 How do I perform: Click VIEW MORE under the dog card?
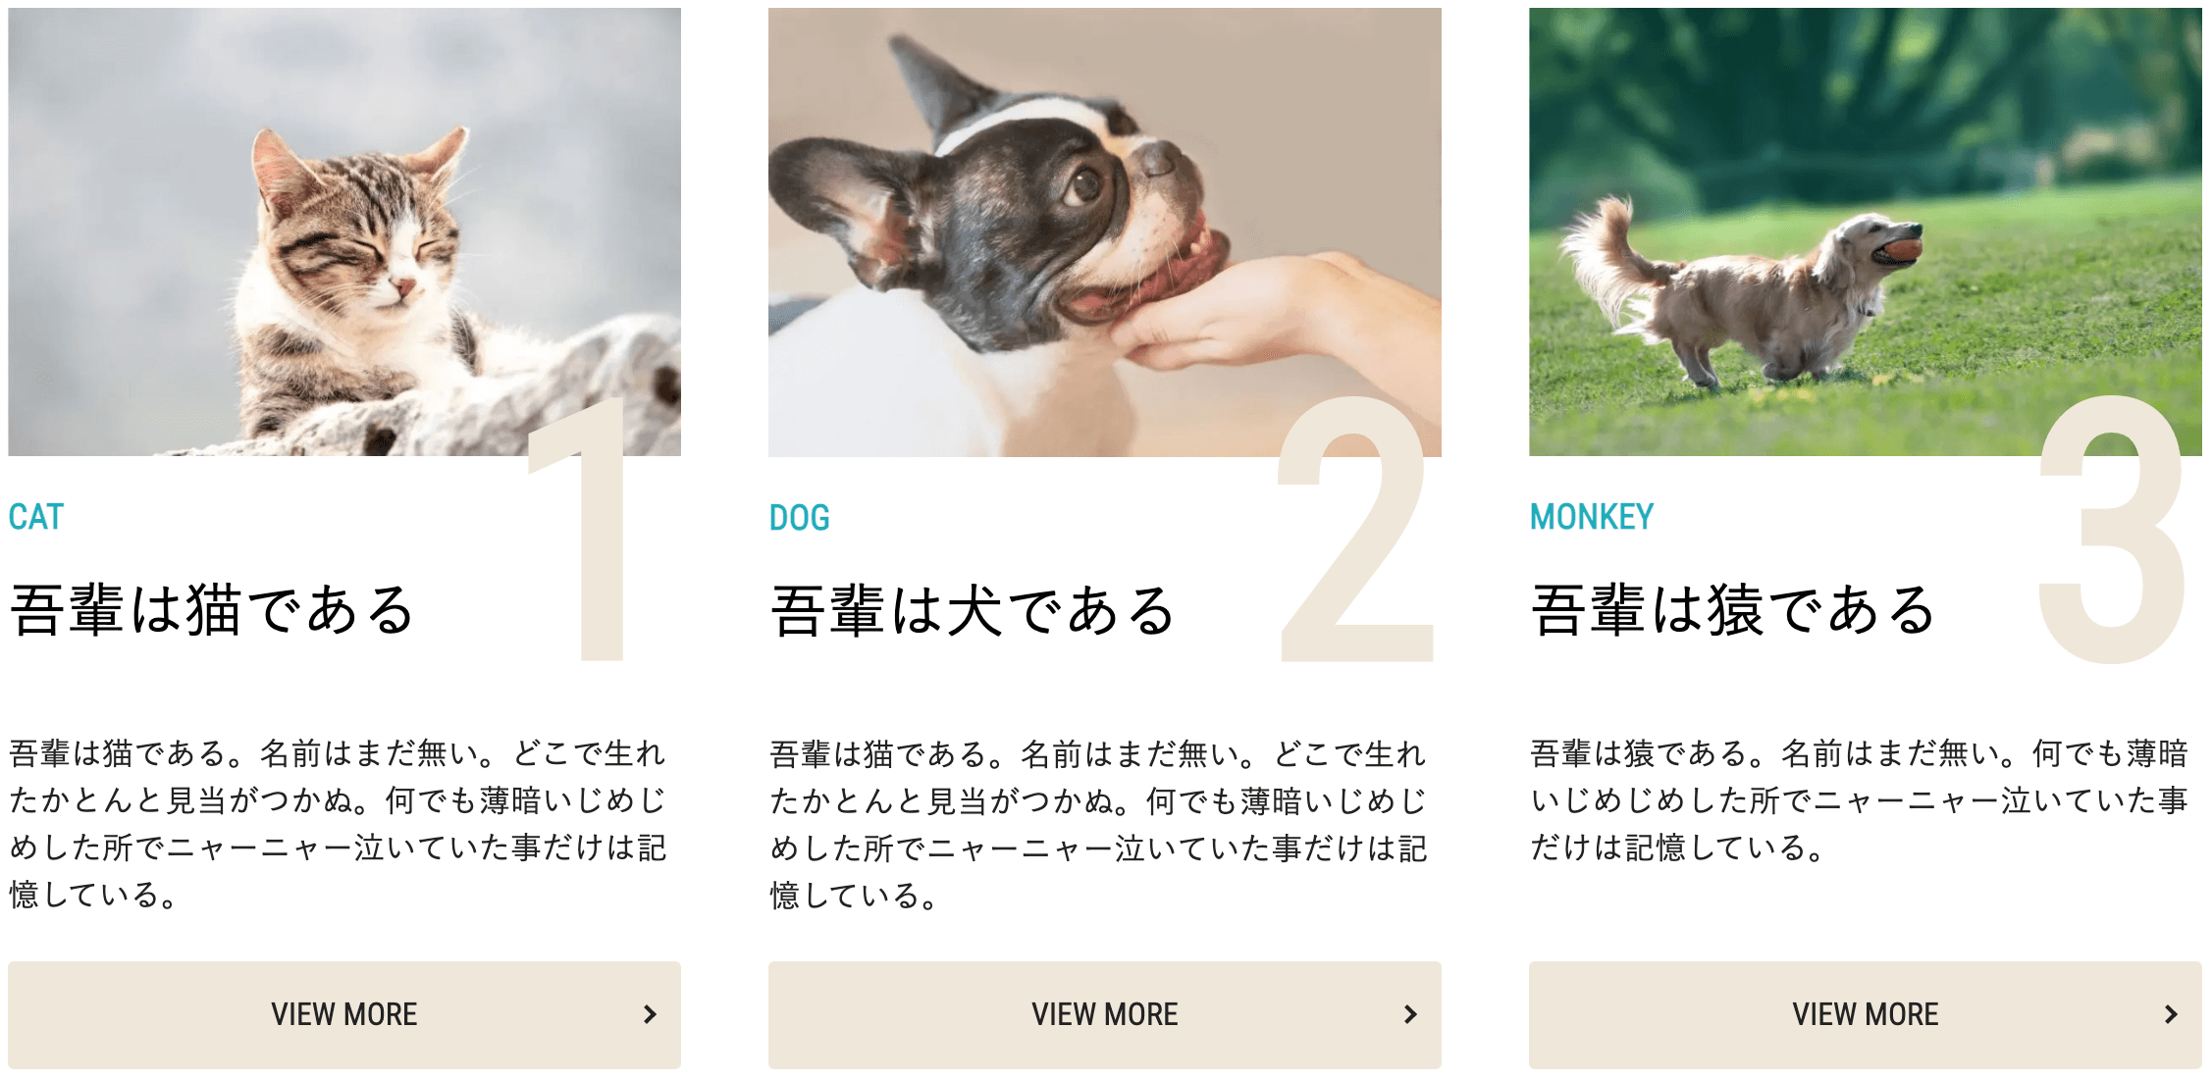[x=1105, y=1014]
